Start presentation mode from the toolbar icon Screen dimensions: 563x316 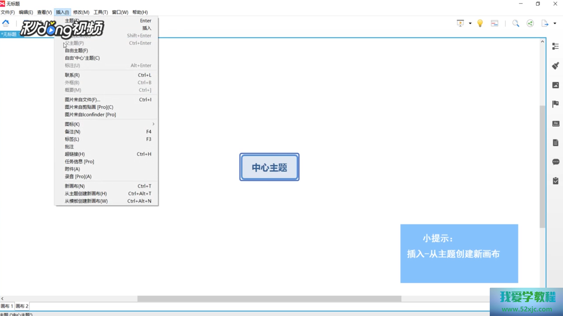point(460,23)
